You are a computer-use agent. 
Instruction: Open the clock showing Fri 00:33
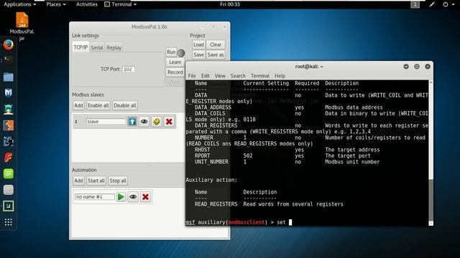click(x=230, y=4)
